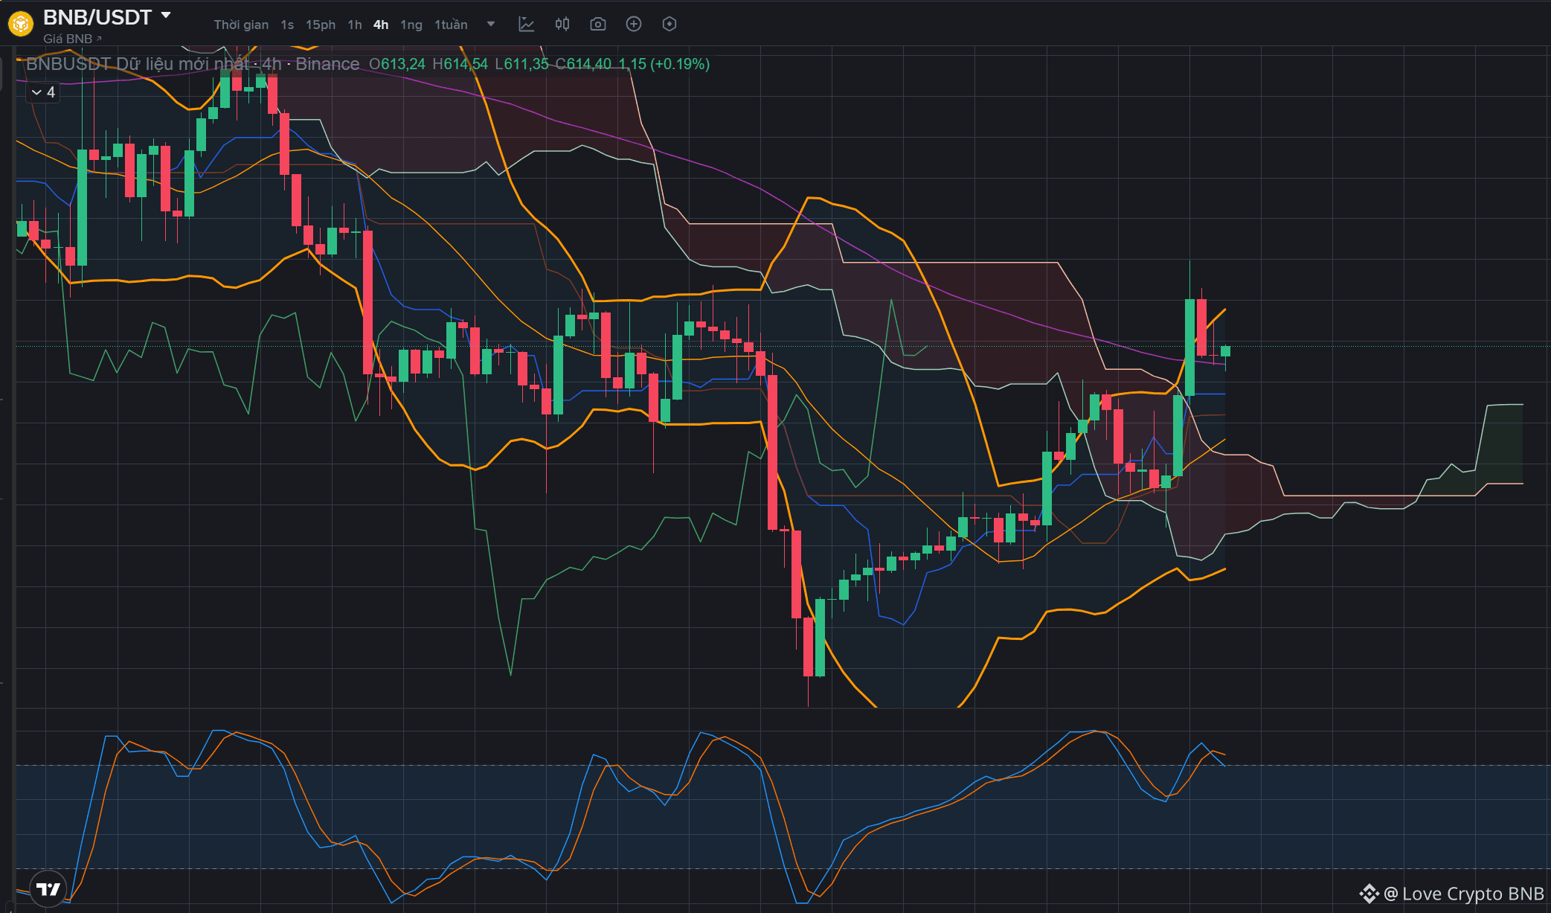Take a chart snapshot with camera icon
The width and height of the screenshot is (1551, 913).
click(x=598, y=25)
